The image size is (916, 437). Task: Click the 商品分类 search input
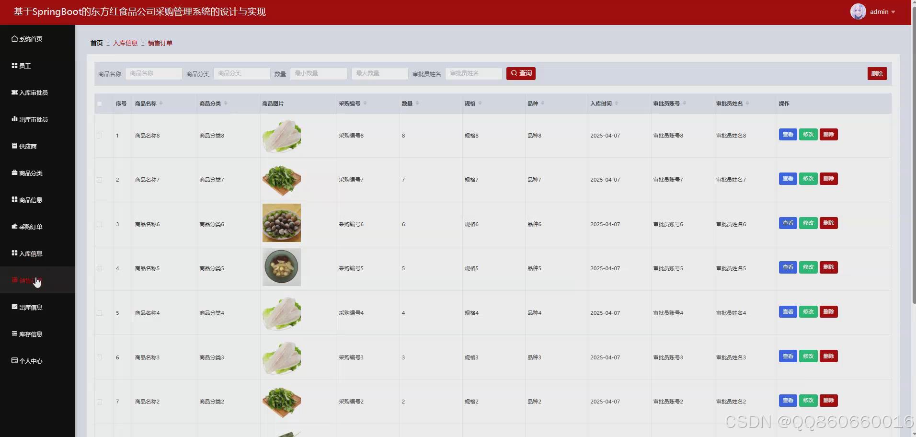[x=242, y=73]
